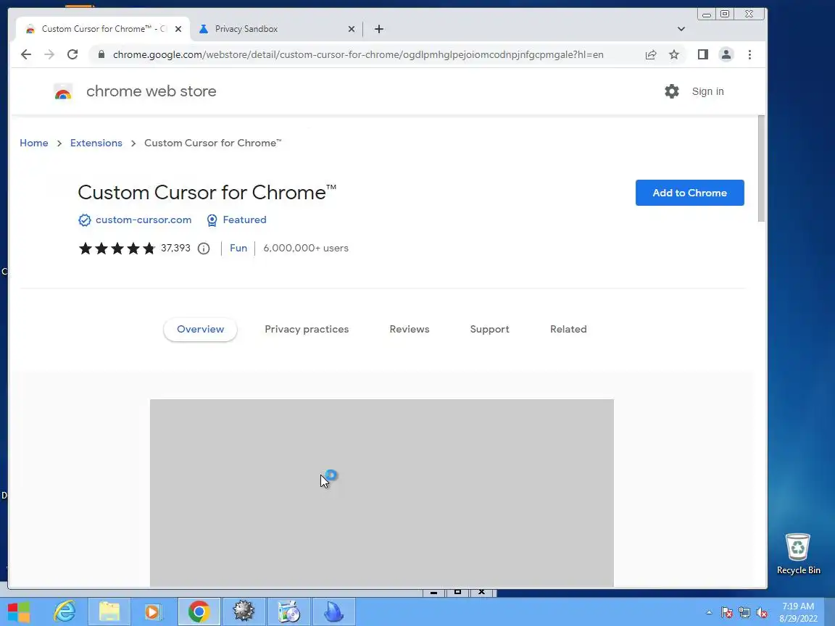Screen dimensions: 835x626
Task: Click the 6,000,000+ users text
Action: (306, 248)
